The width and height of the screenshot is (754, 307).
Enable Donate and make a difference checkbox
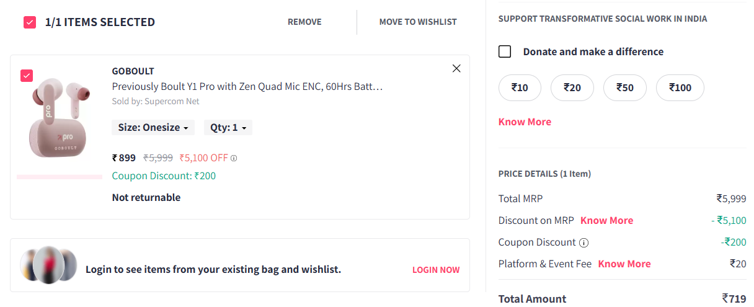(505, 51)
